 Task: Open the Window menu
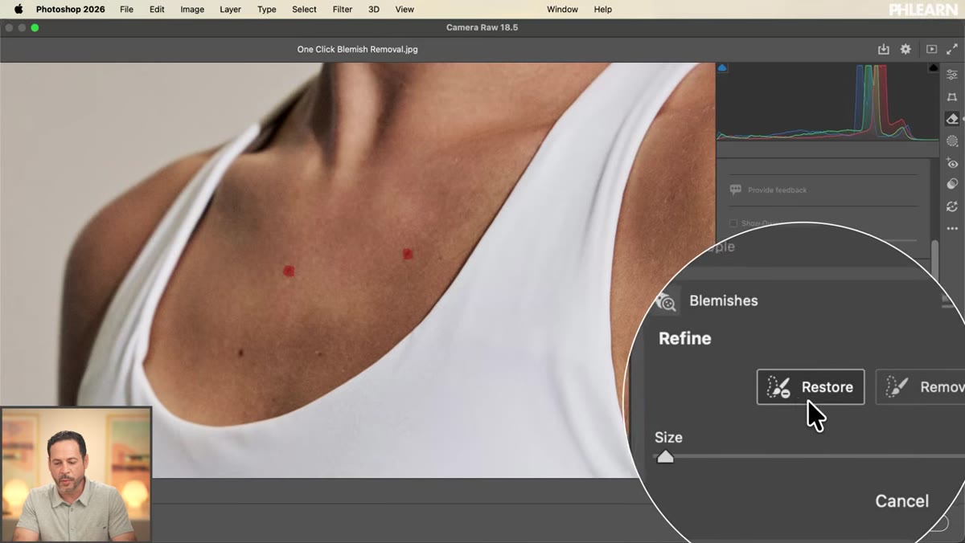[x=562, y=10]
